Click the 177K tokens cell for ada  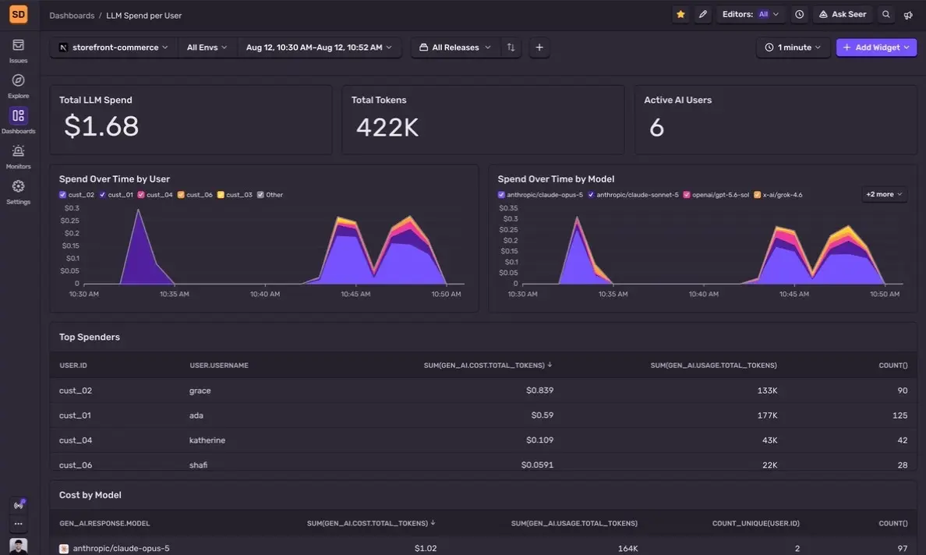click(767, 415)
